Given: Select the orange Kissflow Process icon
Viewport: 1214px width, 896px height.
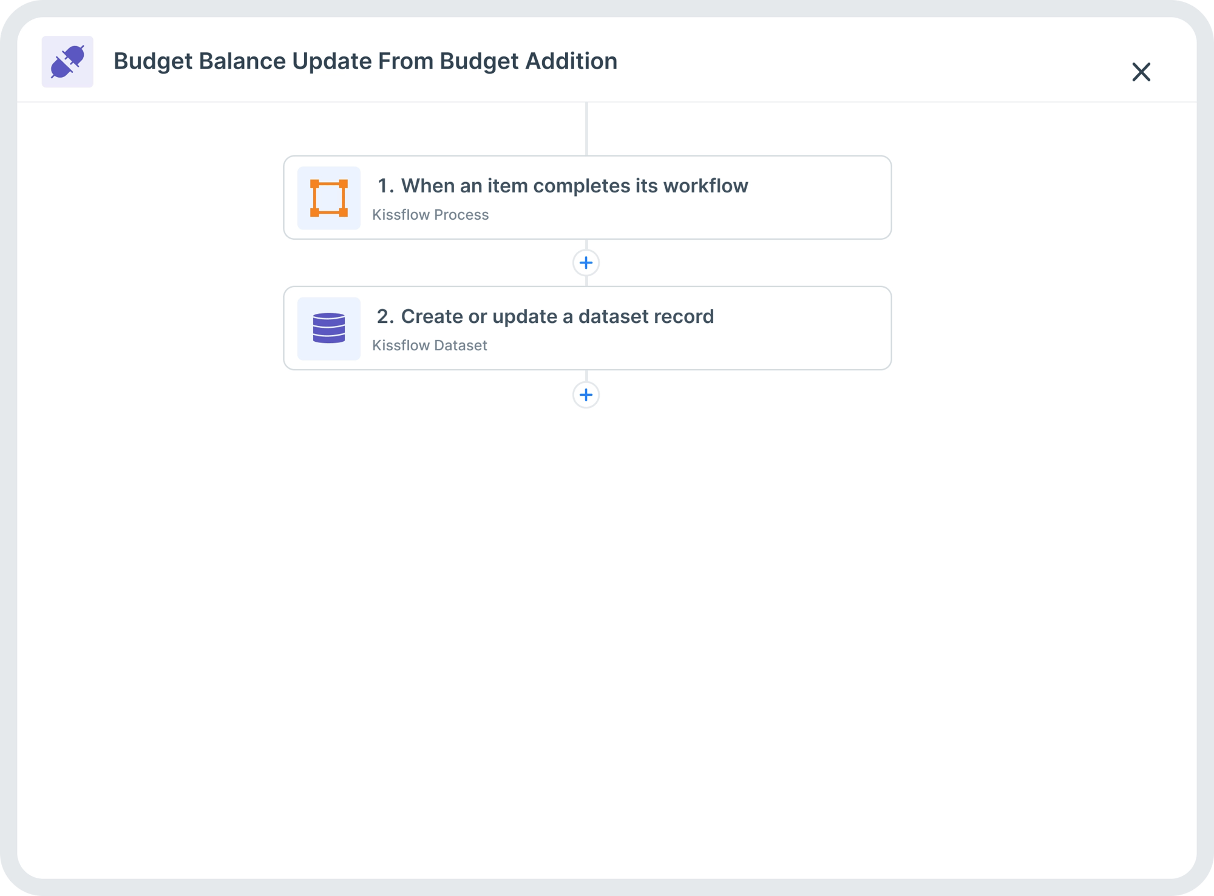Looking at the screenshot, I should click(x=329, y=198).
